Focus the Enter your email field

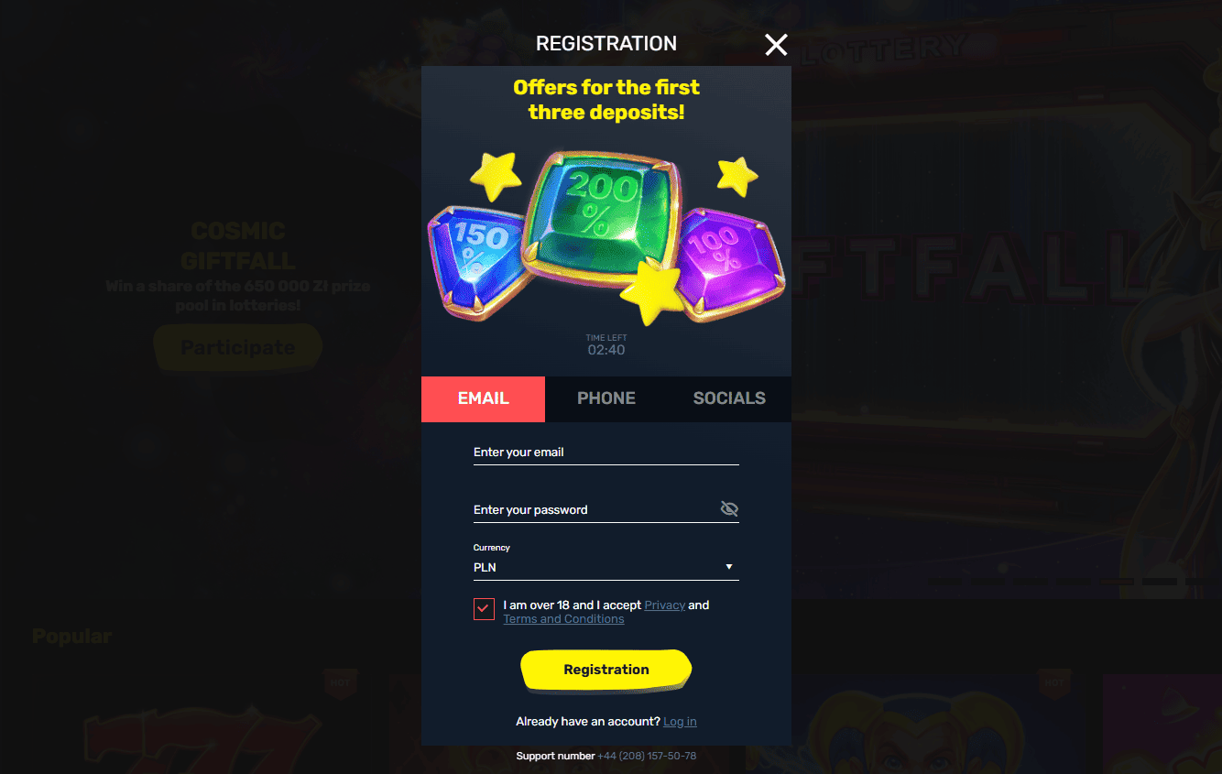tap(606, 452)
